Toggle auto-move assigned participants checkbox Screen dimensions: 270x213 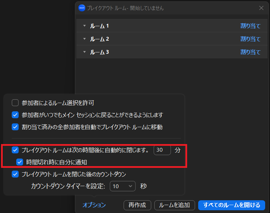15,127
